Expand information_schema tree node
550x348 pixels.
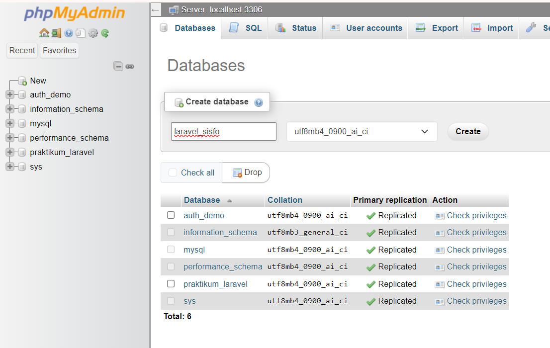pos(10,109)
